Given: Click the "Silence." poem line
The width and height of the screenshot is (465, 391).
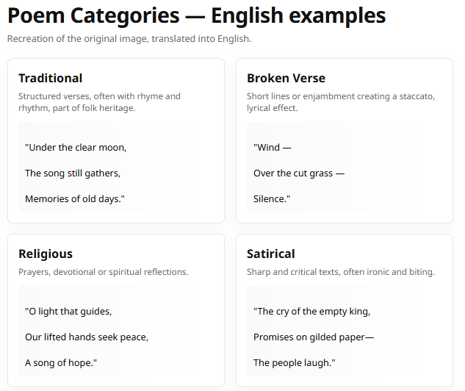Looking at the screenshot, I should click(x=272, y=198).
